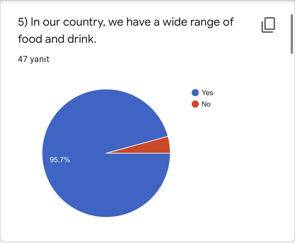Viewport: 295px width, 243px height.
Task: Click the red No legend dot
Action: (x=195, y=104)
